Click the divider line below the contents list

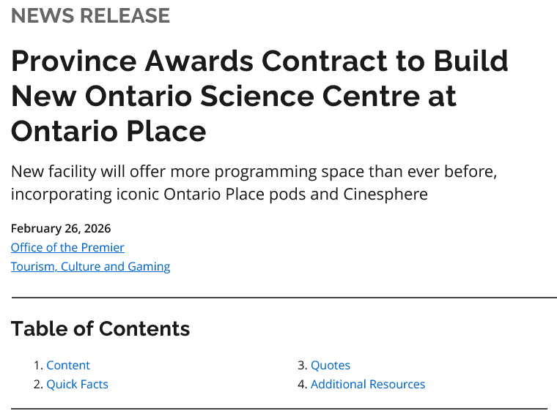pyautogui.click(x=278, y=408)
